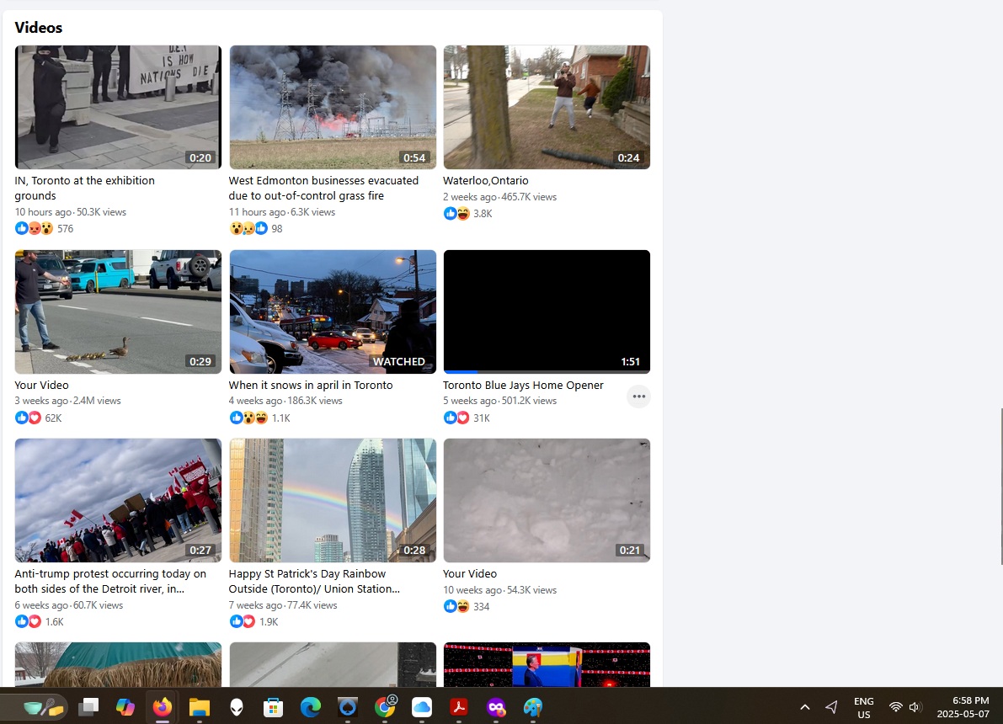The width and height of the screenshot is (1003, 724).
Task: Open the watched snows in april thumbnail
Action: tap(333, 311)
